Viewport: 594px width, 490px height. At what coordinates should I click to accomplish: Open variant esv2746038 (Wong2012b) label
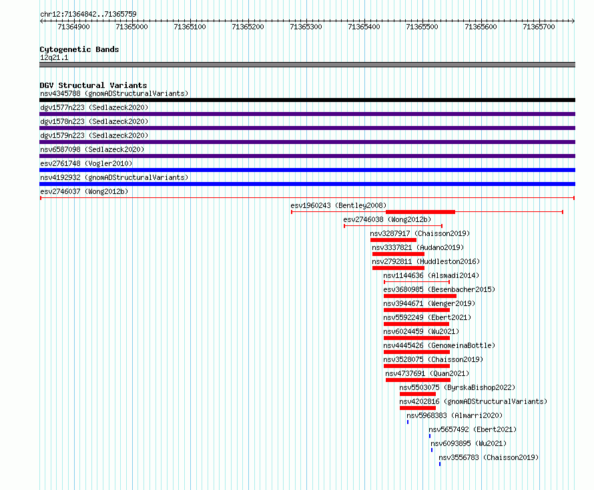pyautogui.click(x=387, y=219)
